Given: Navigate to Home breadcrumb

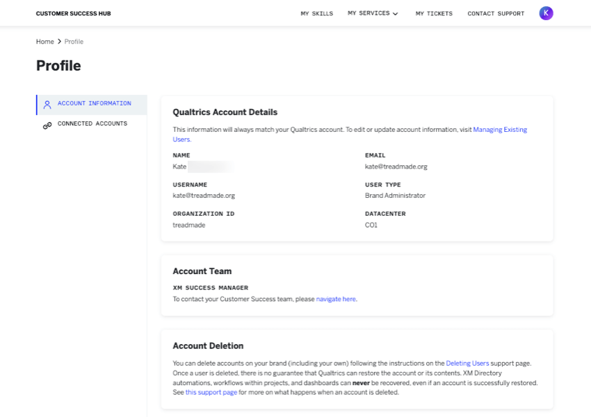Looking at the screenshot, I should point(45,42).
